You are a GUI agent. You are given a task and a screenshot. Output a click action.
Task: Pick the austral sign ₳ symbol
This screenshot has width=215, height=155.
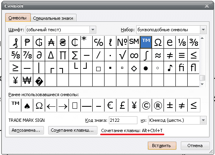click(x=51, y=42)
